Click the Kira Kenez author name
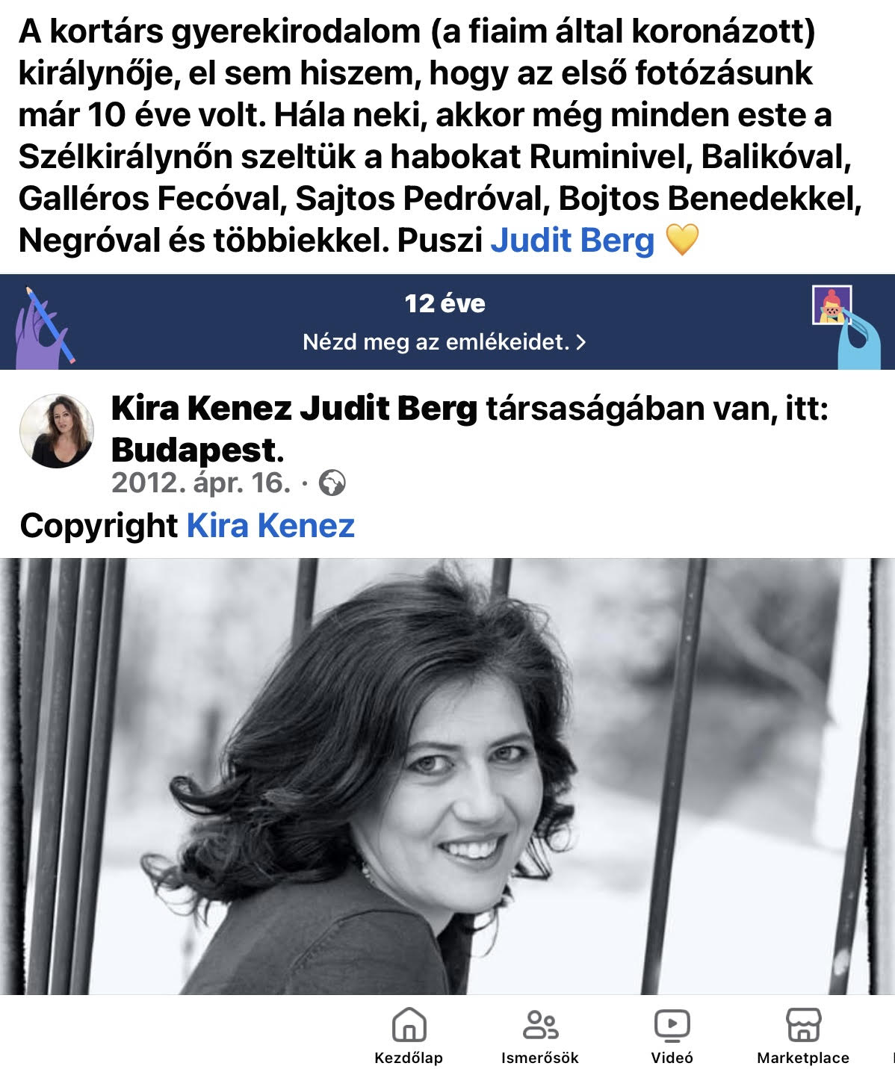The image size is (895, 1069). point(201,409)
